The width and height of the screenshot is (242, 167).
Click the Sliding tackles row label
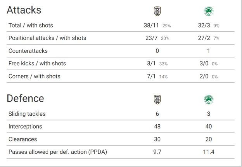tap(27, 114)
